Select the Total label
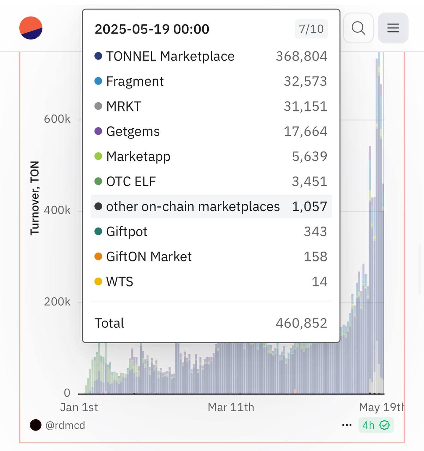Screen dimensions: 424x451 pyautogui.click(x=109, y=323)
